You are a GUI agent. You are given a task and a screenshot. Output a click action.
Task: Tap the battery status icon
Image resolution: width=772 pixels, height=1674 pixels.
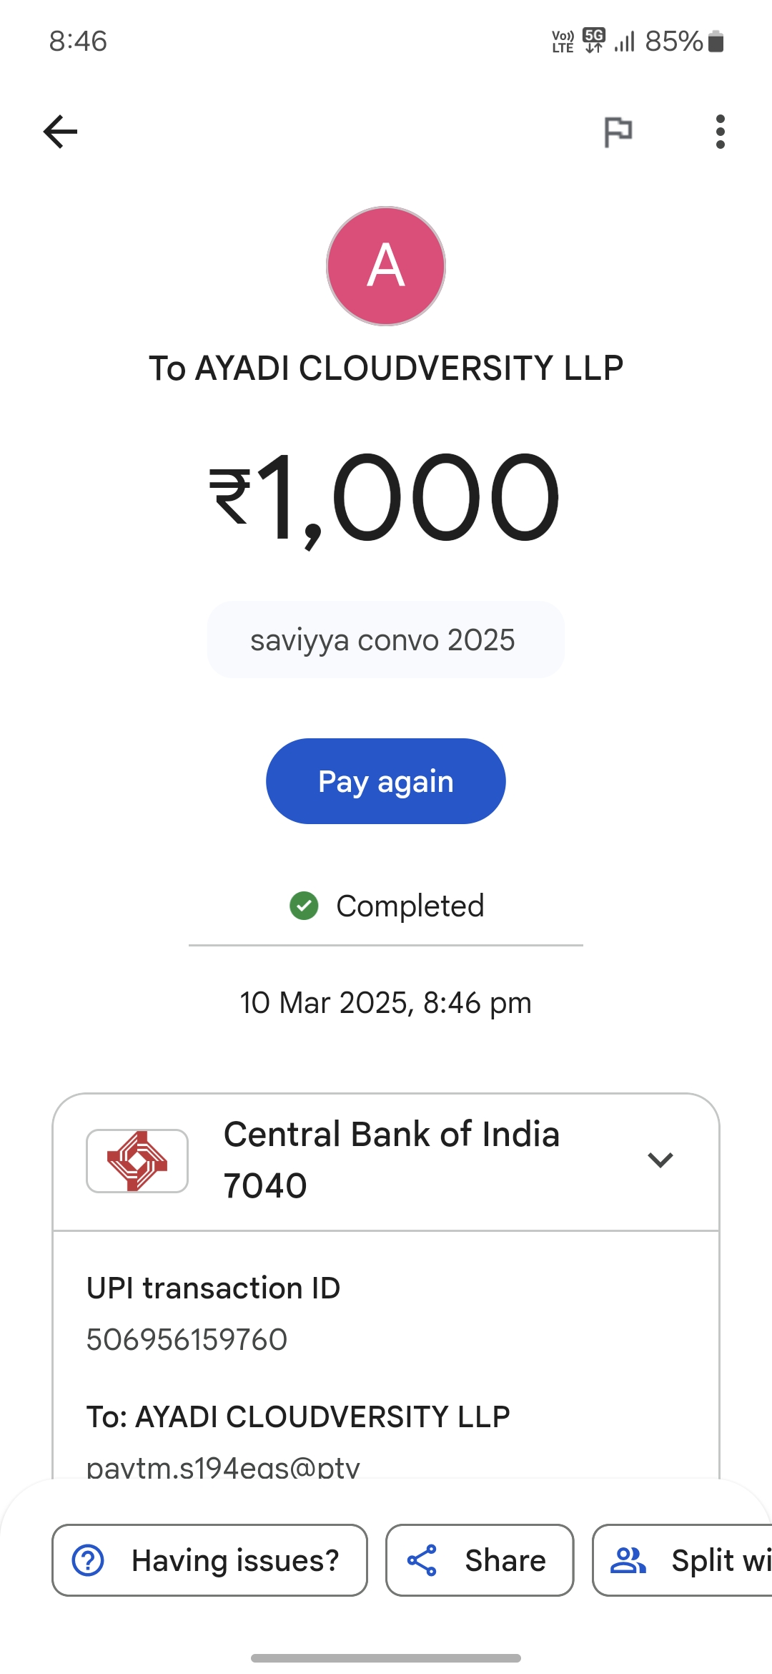click(x=716, y=41)
